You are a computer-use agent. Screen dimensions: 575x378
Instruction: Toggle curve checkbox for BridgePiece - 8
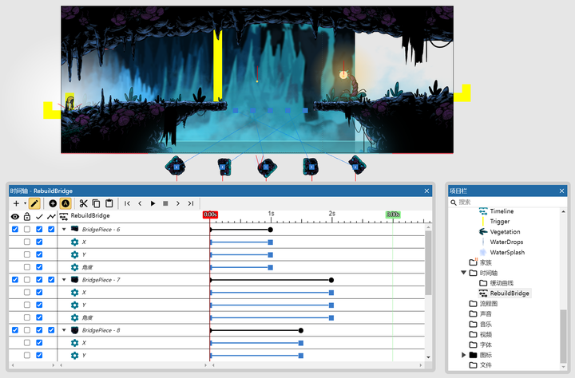pos(51,330)
